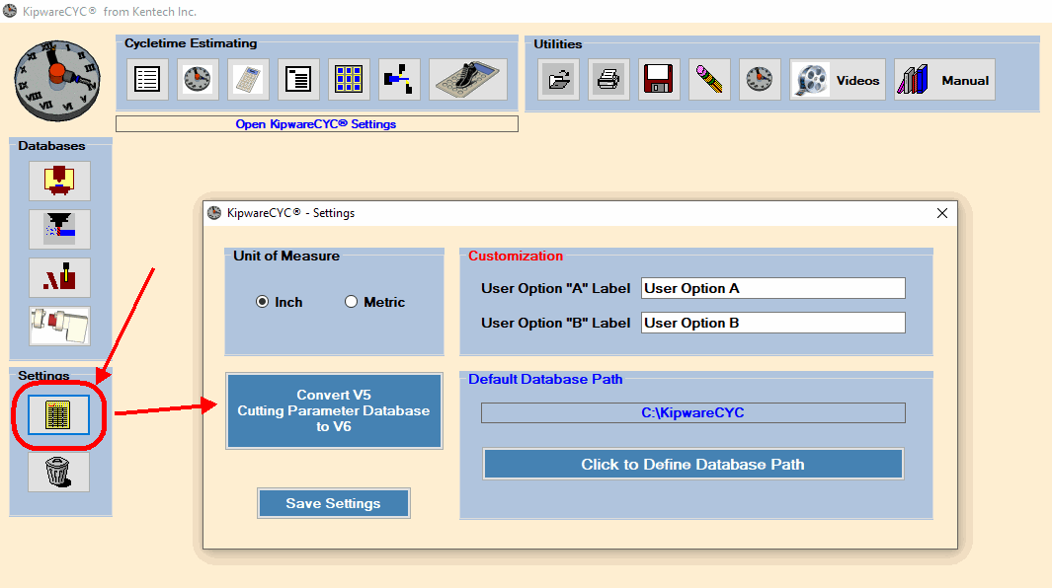This screenshot has width=1052, height=588.
Task: Open the Settings grid icon in sidebar
Action: [x=58, y=415]
